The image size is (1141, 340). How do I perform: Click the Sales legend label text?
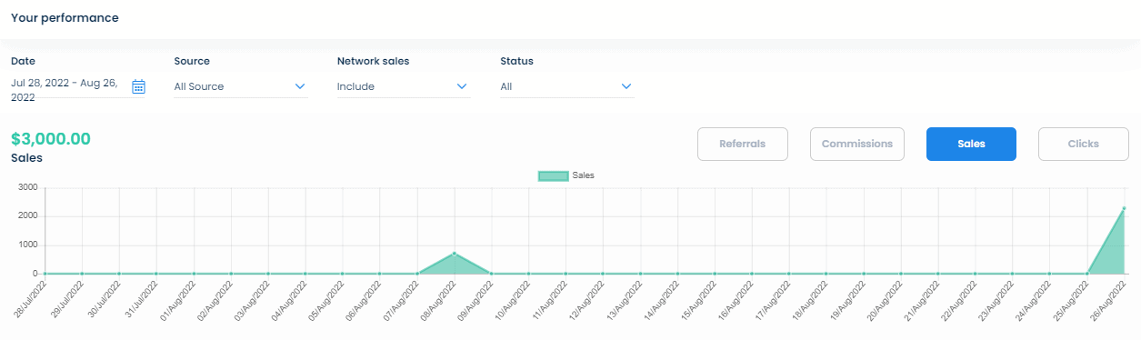[x=583, y=175]
